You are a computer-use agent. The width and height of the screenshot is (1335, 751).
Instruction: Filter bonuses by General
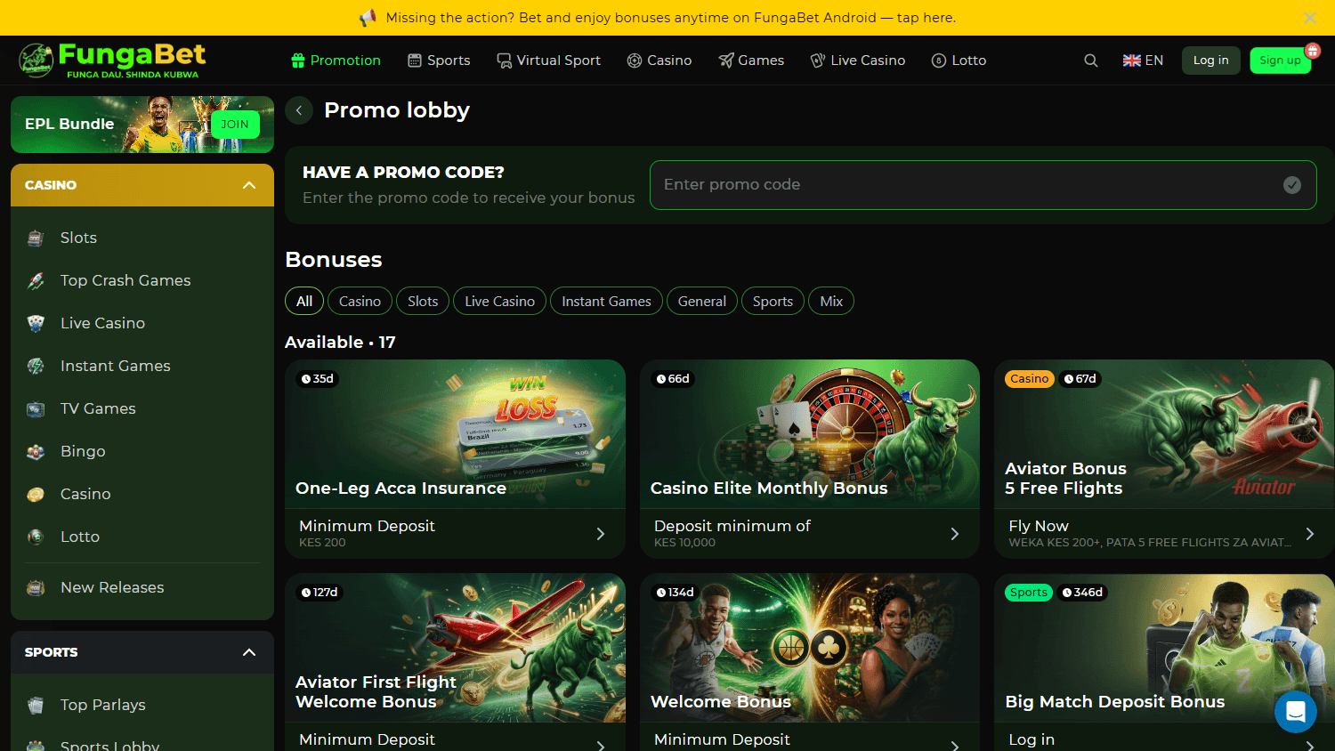coord(702,302)
